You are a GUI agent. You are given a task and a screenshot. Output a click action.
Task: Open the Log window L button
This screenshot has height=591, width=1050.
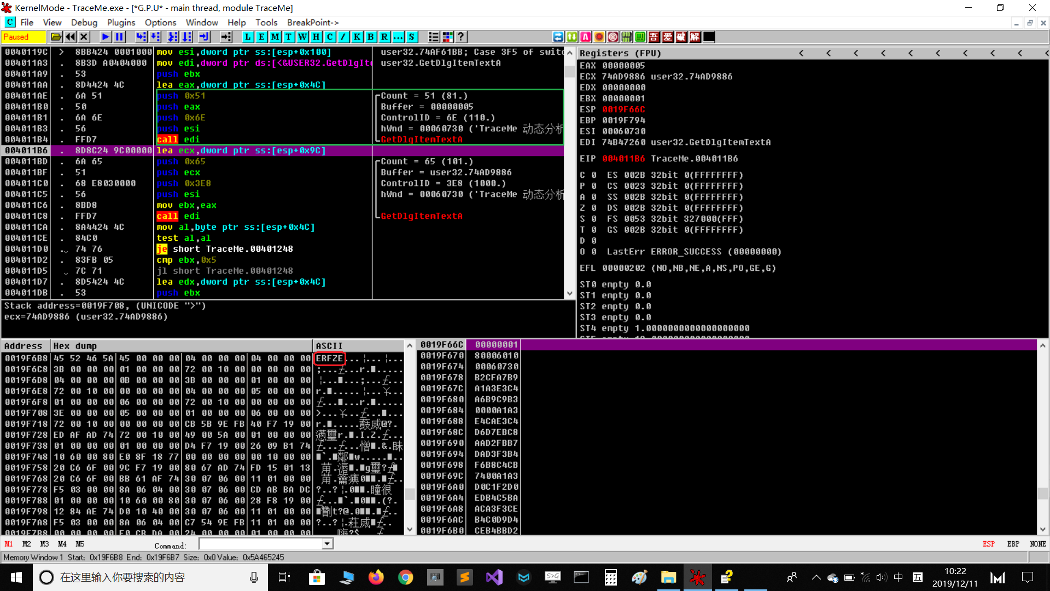tap(248, 37)
